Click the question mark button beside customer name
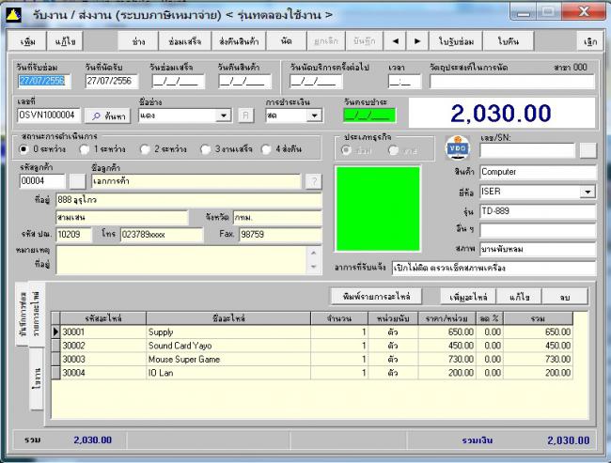The image size is (611, 463). click(313, 181)
